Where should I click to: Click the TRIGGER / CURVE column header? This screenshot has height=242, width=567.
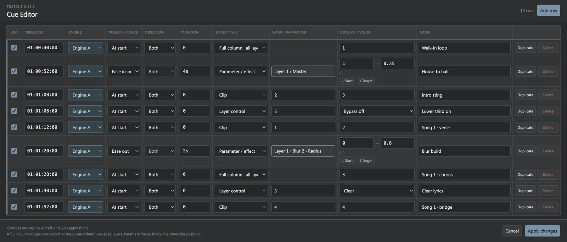pyautogui.click(x=123, y=32)
